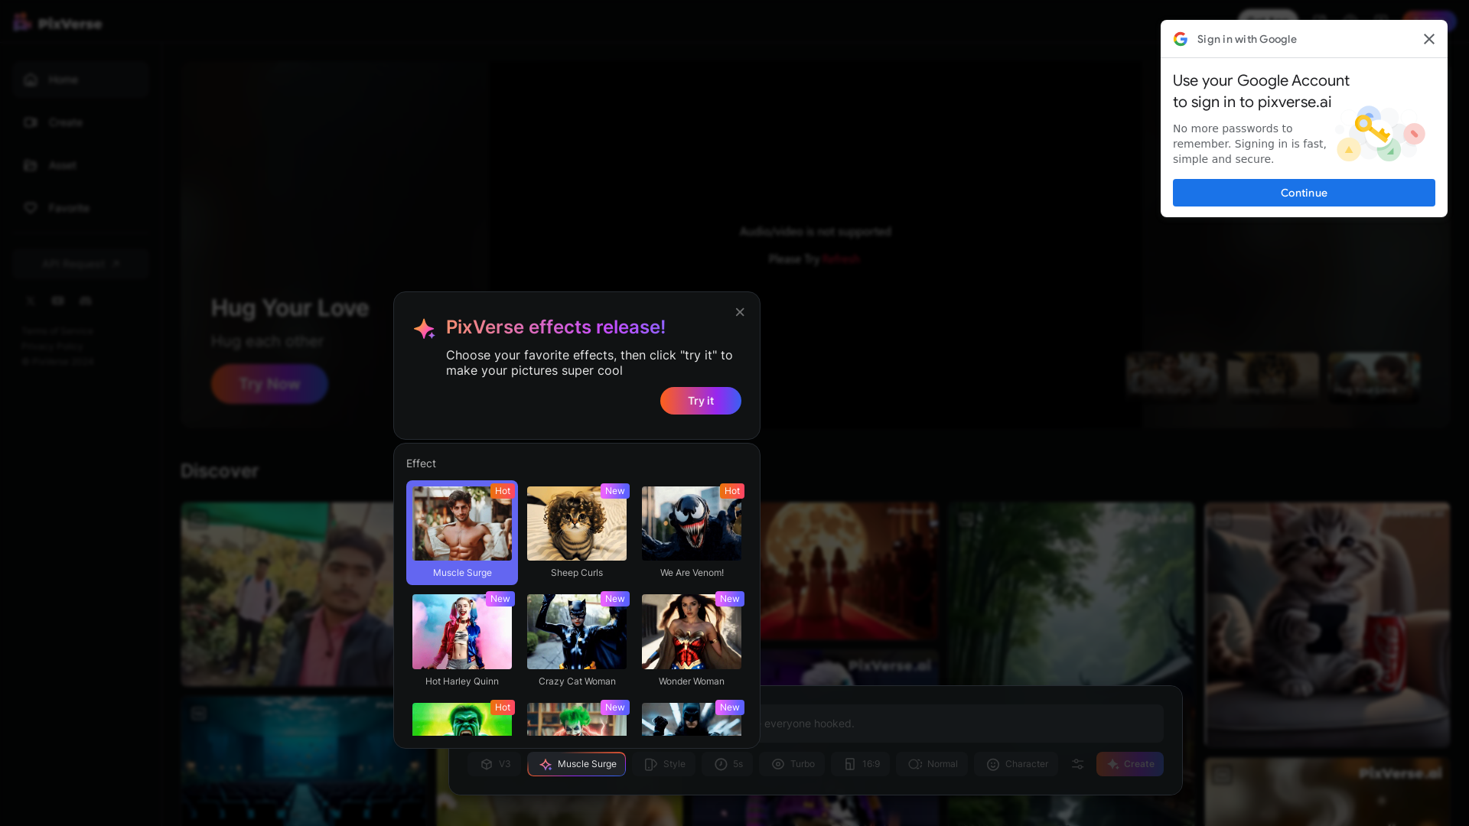This screenshot has width=1469, height=826.
Task: Click the cube icon on V3 button
Action: tap(487, 764)
